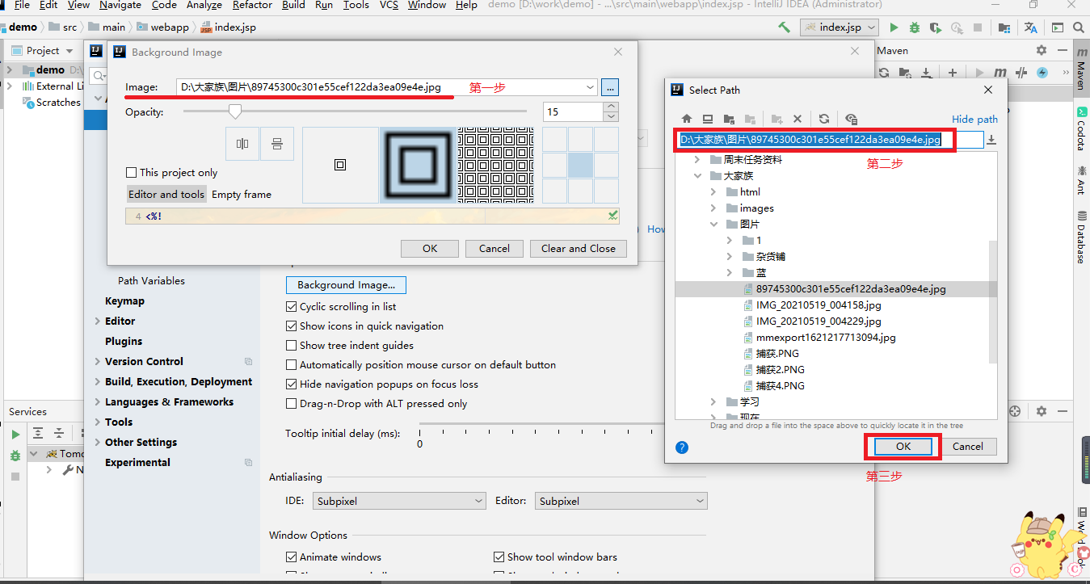Image resolution: width=1090 pixels, height=584 pixels.
Task: Run index.jsp with green play button
Action: [894, 27]
